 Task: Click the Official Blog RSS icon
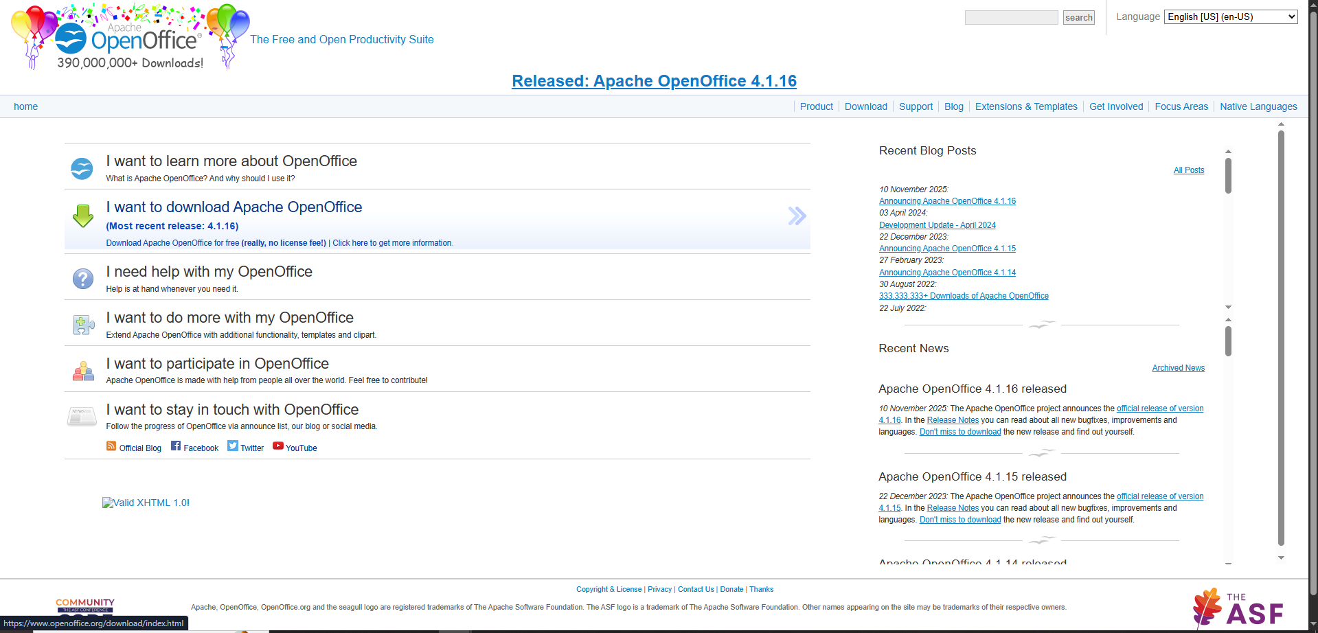click(x=111, y=446)
